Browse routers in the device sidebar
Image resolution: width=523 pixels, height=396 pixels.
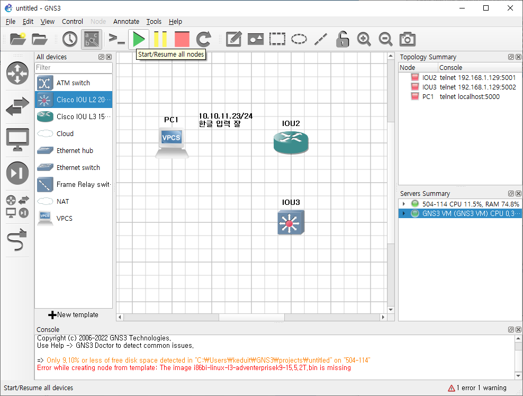point(17,73)
